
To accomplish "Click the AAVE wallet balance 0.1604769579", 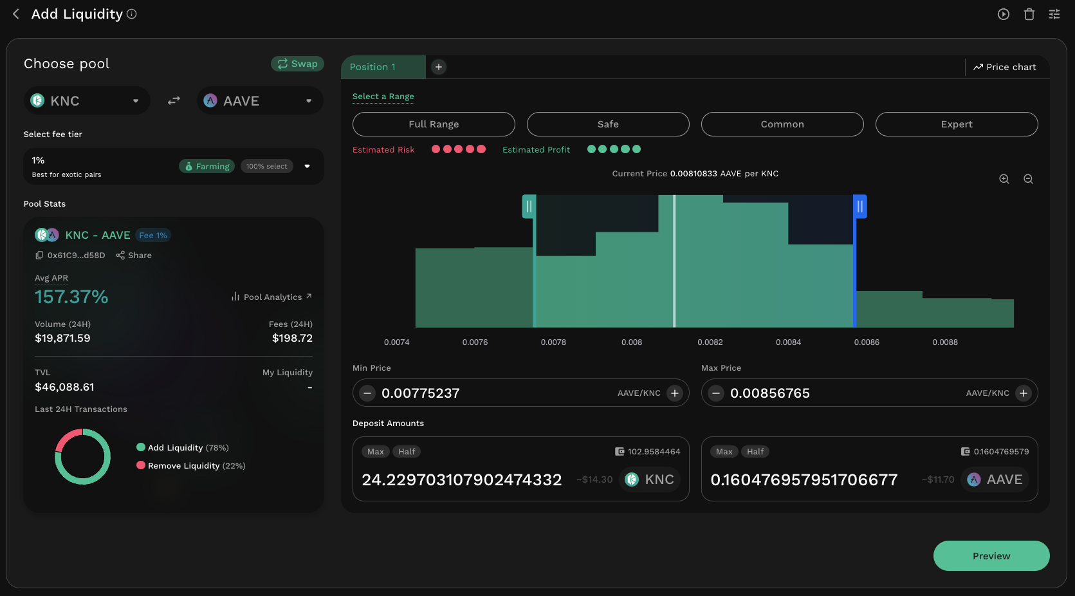I will (x=995, y=452).
